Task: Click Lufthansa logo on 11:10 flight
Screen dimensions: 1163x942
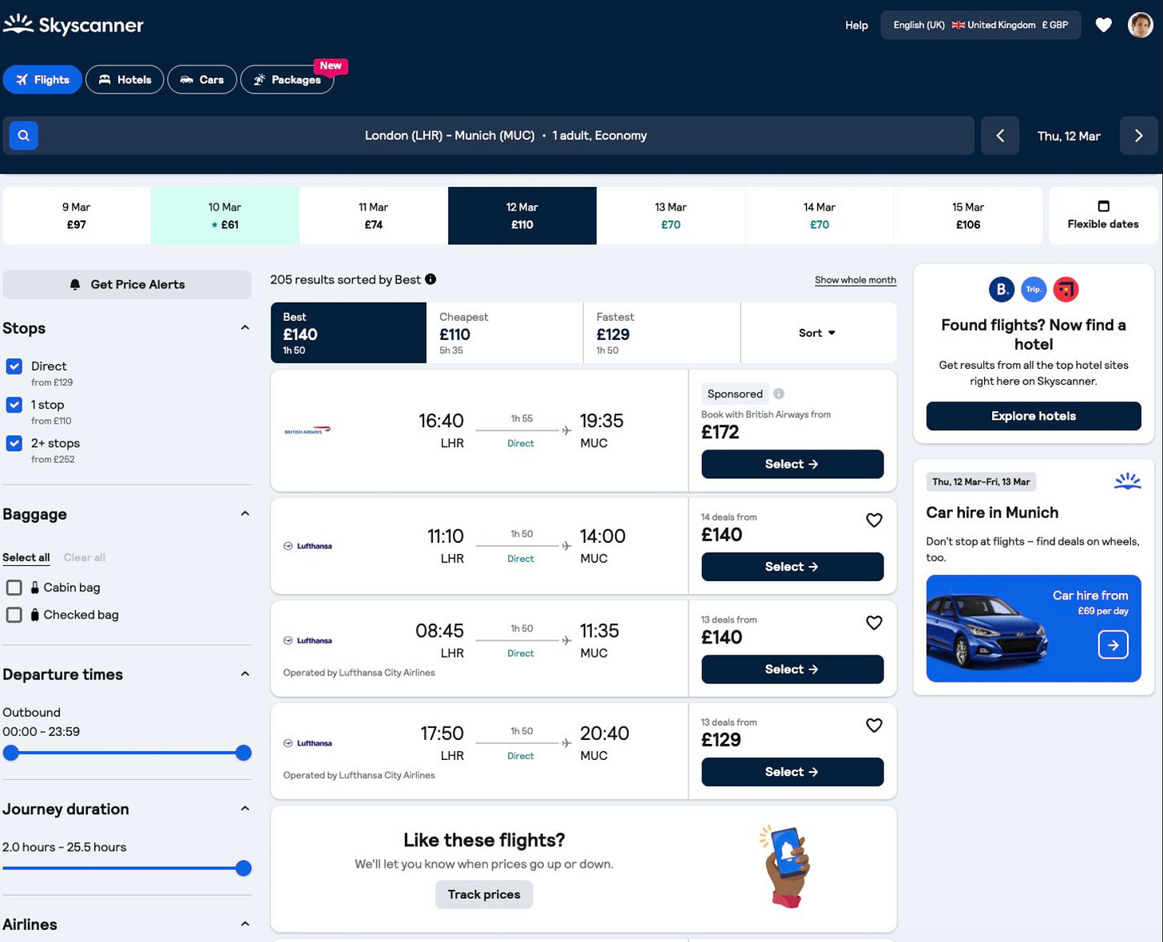Action: pos(308,546)
